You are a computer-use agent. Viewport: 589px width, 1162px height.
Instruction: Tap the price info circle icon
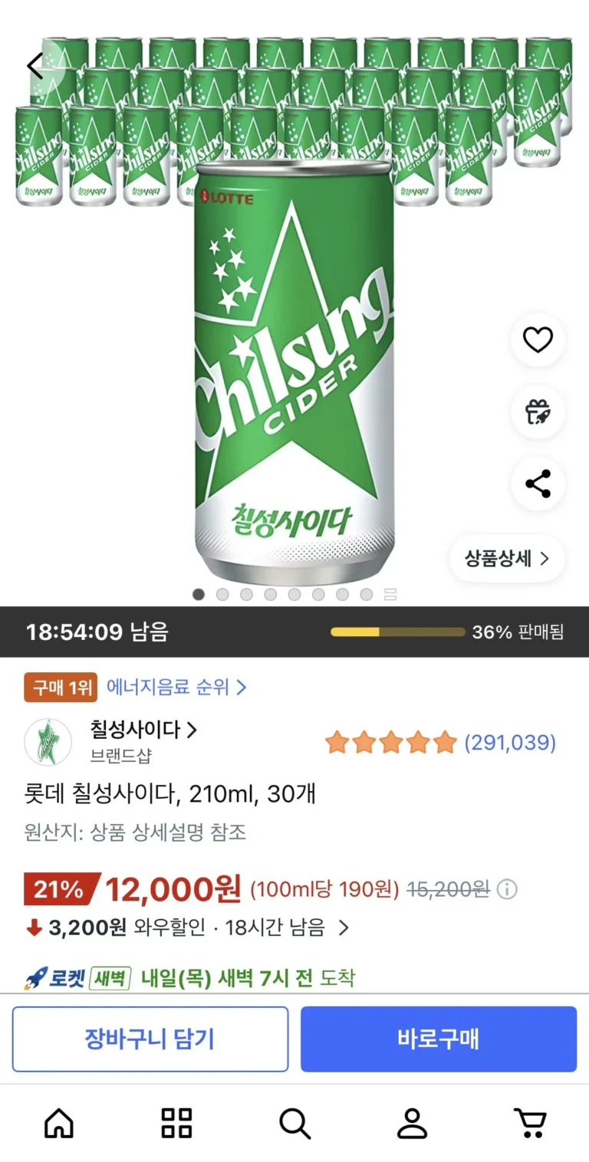(507, 889)
